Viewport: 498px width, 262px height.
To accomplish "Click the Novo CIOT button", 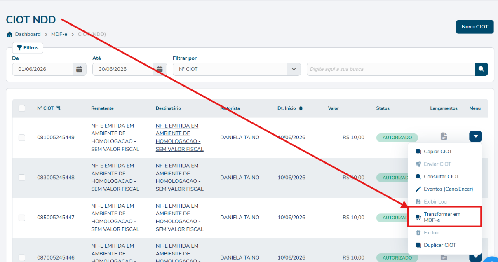I will coord(475,27).
